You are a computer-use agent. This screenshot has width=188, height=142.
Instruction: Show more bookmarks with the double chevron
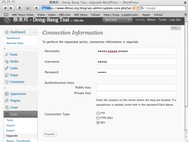tap(186, 15)
